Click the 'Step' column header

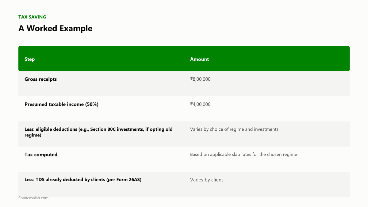point(29,59)
